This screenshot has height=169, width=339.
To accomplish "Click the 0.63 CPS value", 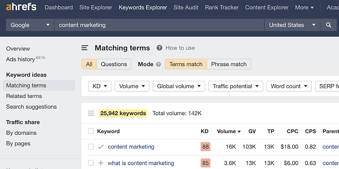I will (311, 163).
